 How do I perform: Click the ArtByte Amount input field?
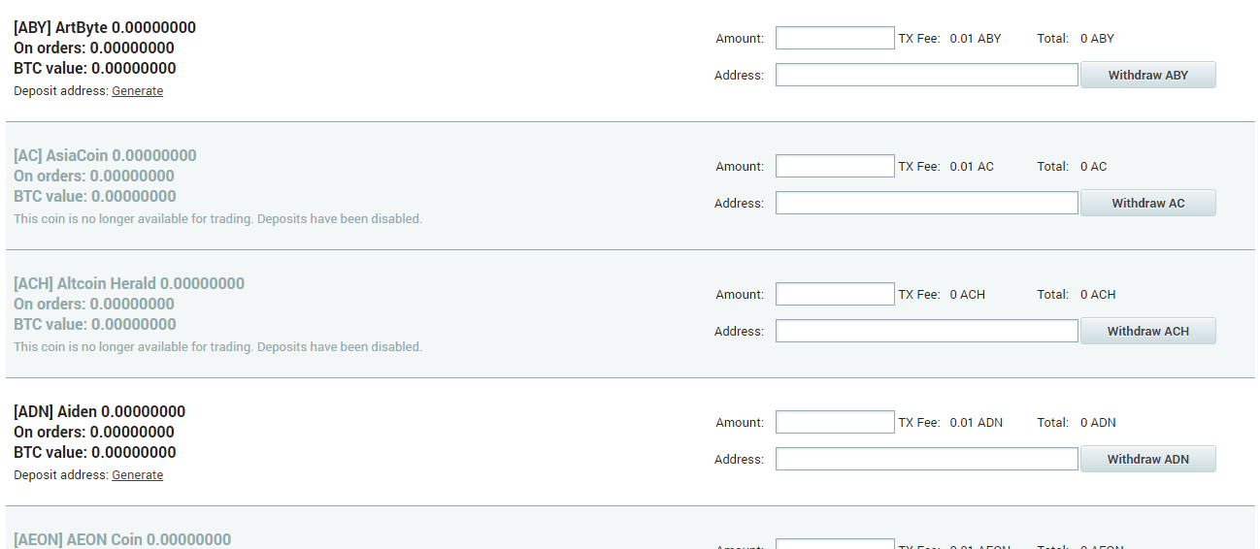pyautogui.click(x=835, y=38)
